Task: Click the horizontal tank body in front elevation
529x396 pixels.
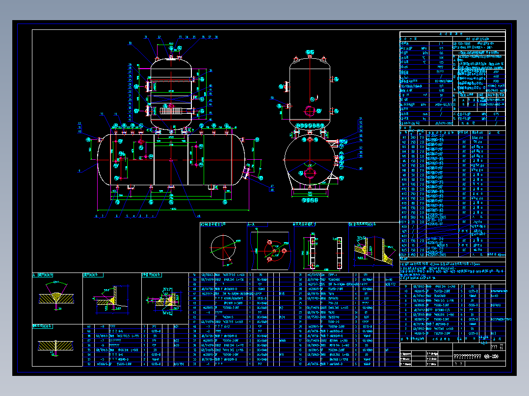Action: (171, 159)
